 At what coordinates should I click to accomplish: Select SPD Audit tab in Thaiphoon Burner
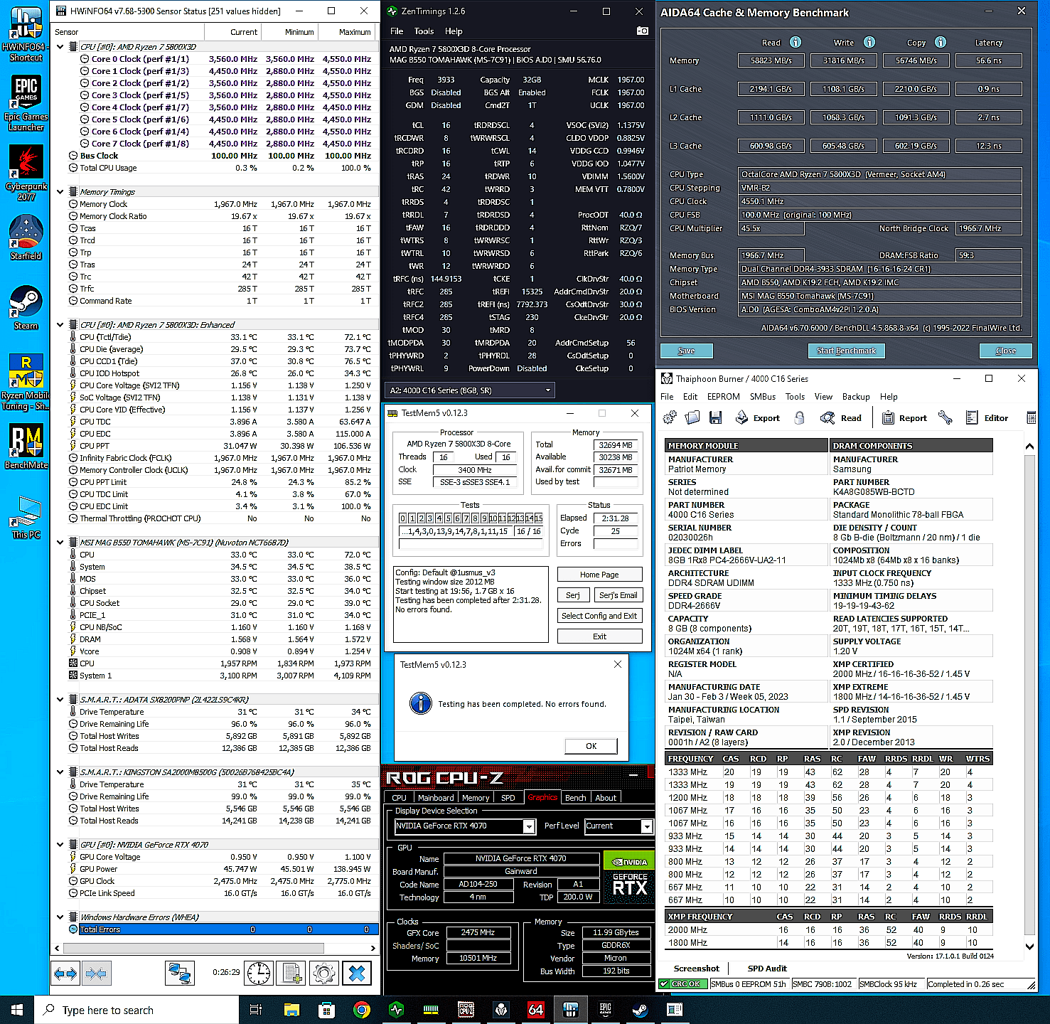pos(767,969)
